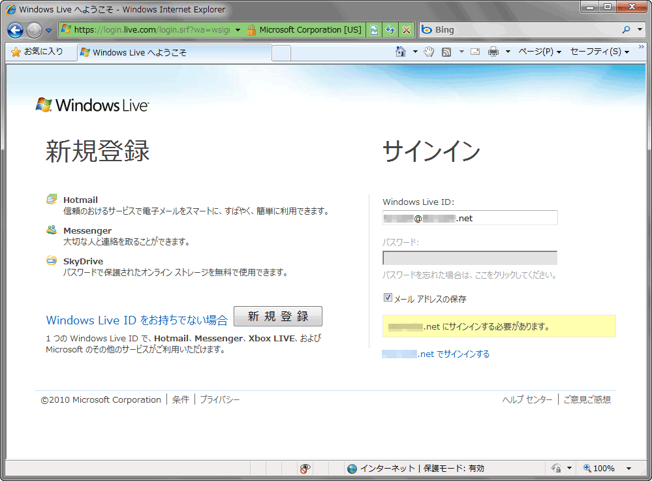The width and height of the screenshot is (652, 481).
Task: Click the .net でサインインする link
Action: click(436, 354)
